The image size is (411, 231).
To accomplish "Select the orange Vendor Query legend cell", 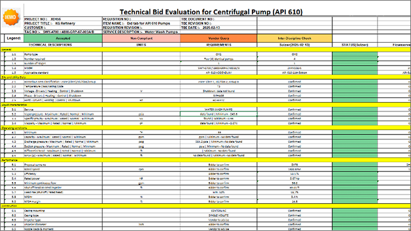I will tap(218, 38).
